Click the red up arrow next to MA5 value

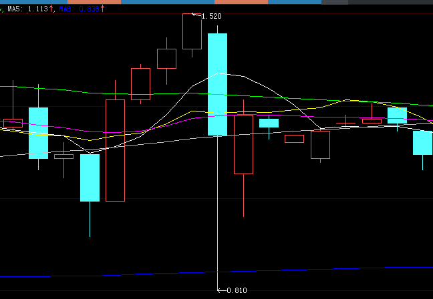pyautogui.click(x=51, y=9)
